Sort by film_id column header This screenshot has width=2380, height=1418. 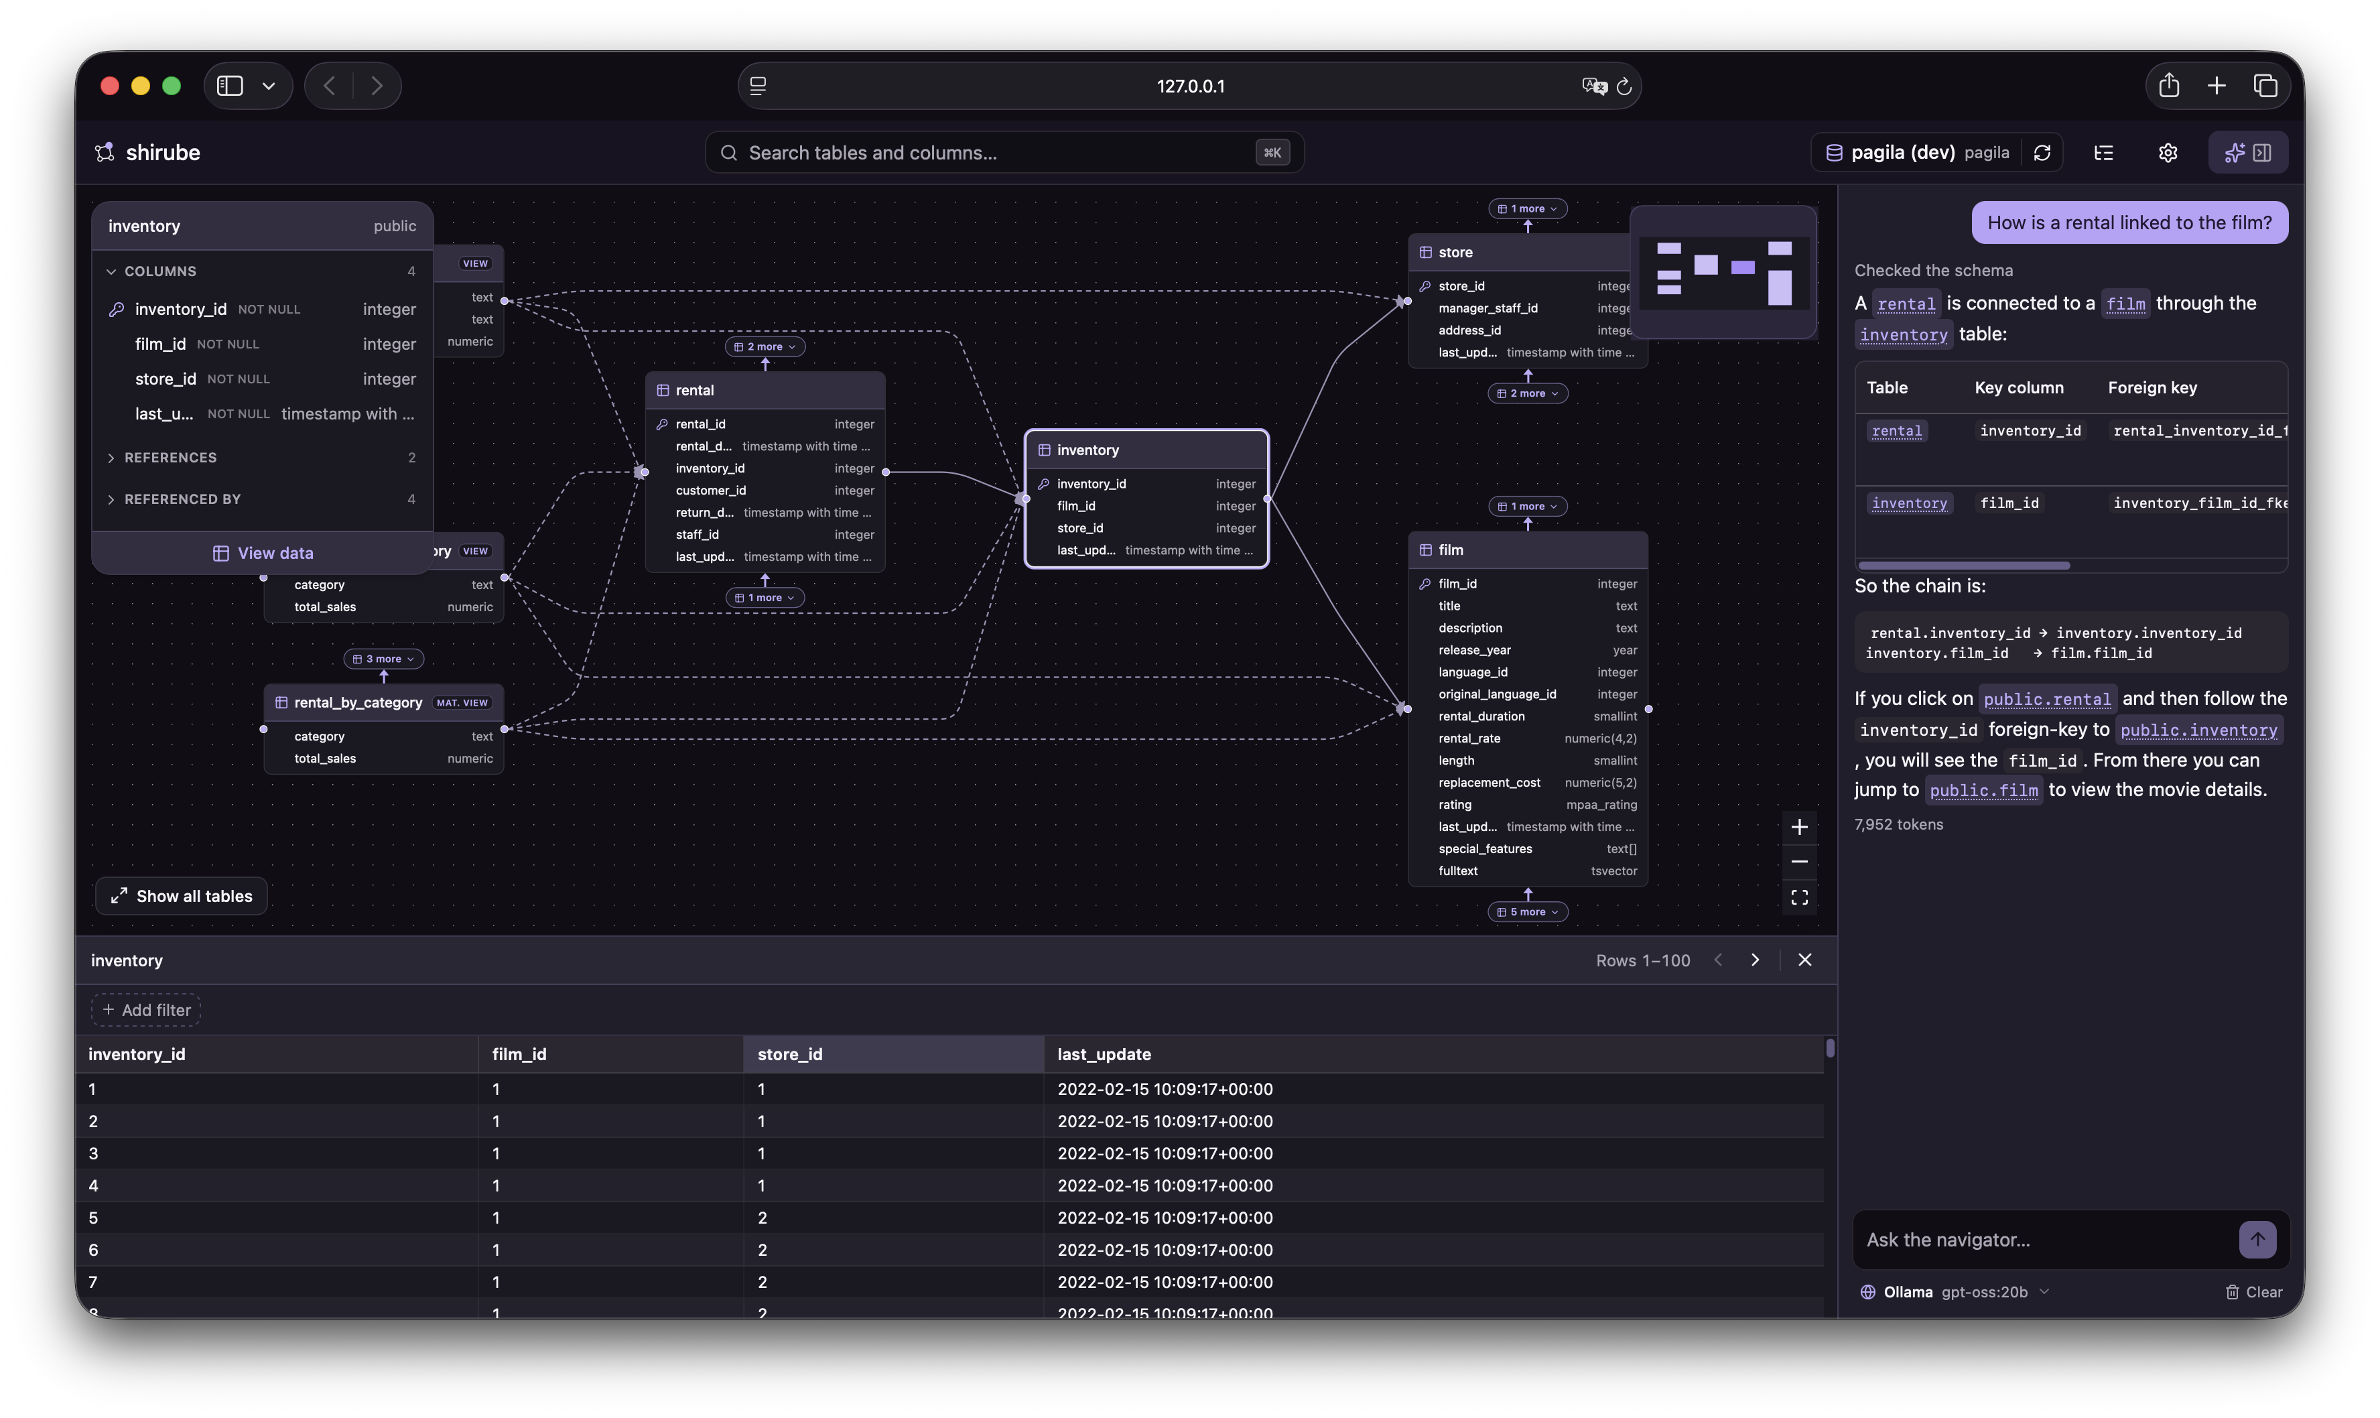(610, 1055)
